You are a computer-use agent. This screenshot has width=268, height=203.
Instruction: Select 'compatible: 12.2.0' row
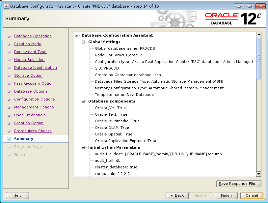click(x=112, y=174)
